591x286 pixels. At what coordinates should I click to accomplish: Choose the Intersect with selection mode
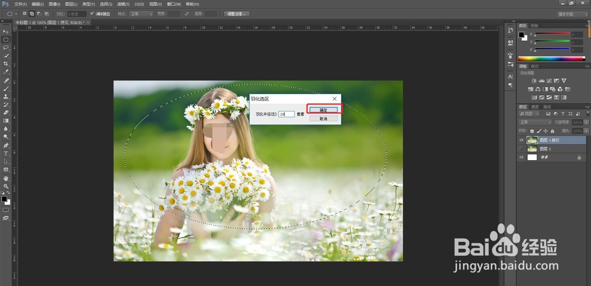click(x=47, y=14)
